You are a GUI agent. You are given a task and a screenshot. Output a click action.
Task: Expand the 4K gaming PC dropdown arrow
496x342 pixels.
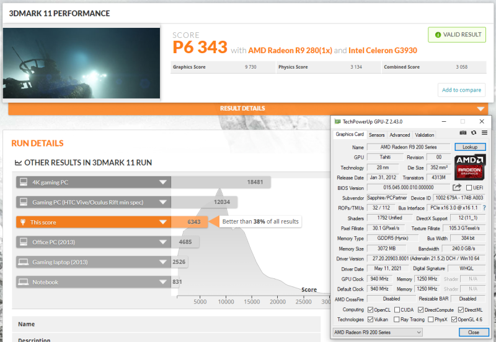pos(162,182)
